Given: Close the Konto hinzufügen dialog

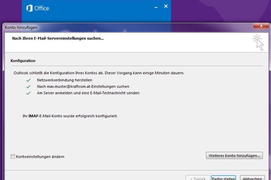Looking at the screenshot, I should click(x=261, y=26).
